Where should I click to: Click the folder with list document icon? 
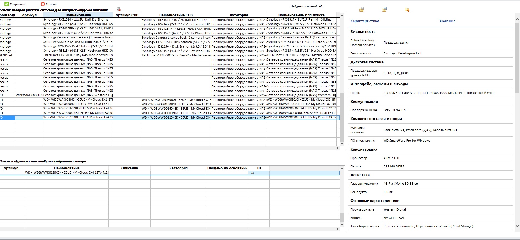coord(384,10)
